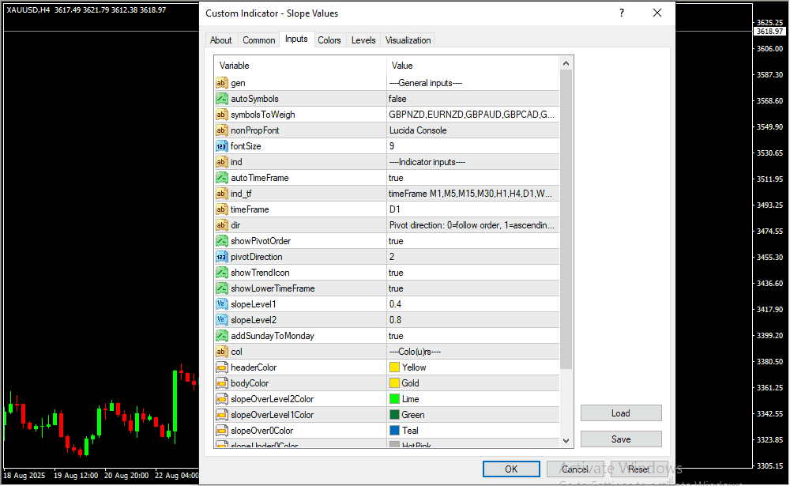This screenshot has height=486, width=790.
Task: Click the integer icon next to pivotDirection
Action: click(x=221, y=257)
